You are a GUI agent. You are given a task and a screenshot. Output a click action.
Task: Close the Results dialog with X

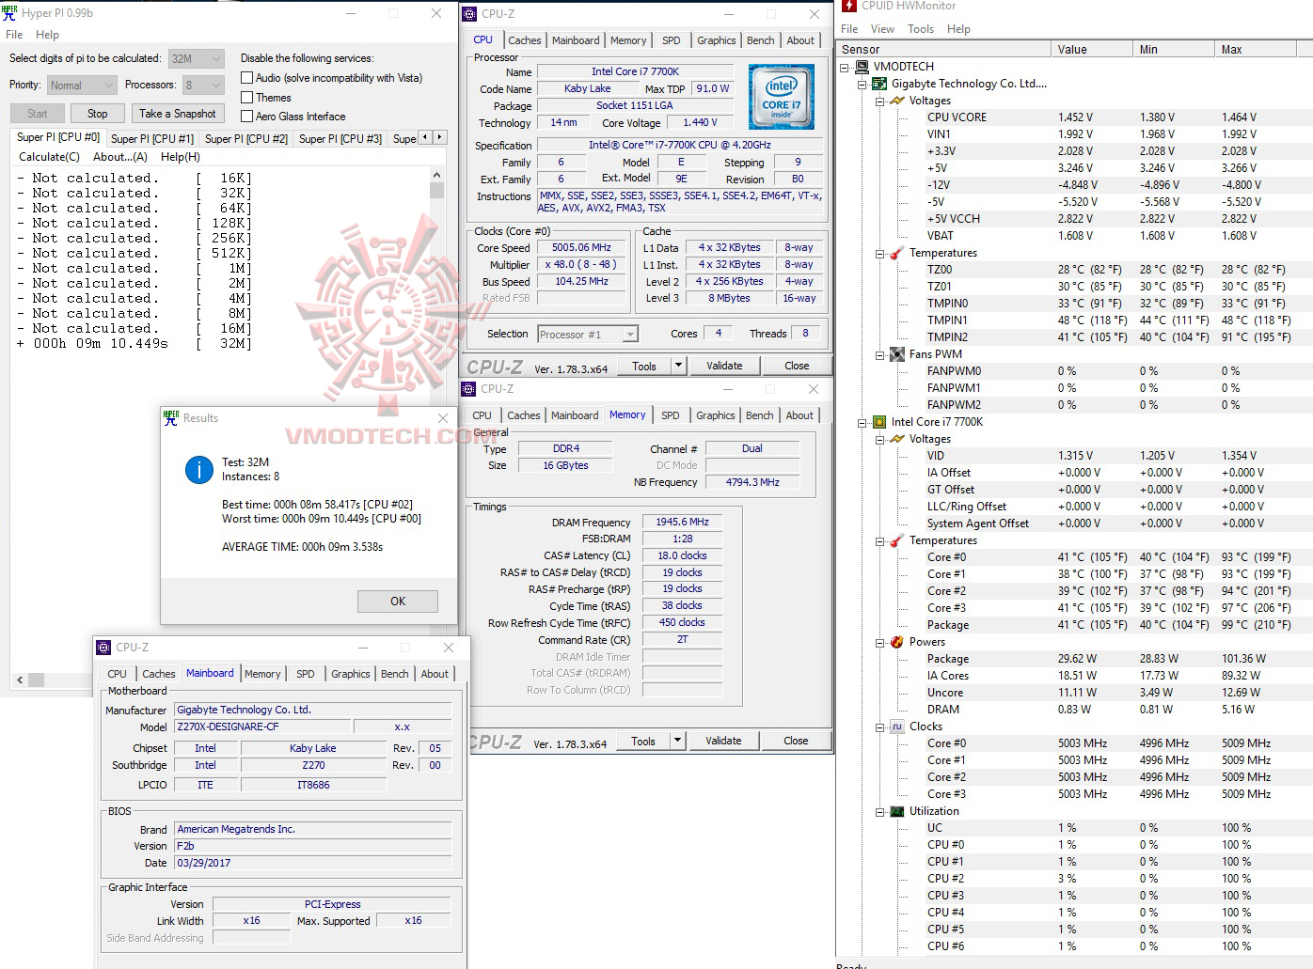point(443,418)
